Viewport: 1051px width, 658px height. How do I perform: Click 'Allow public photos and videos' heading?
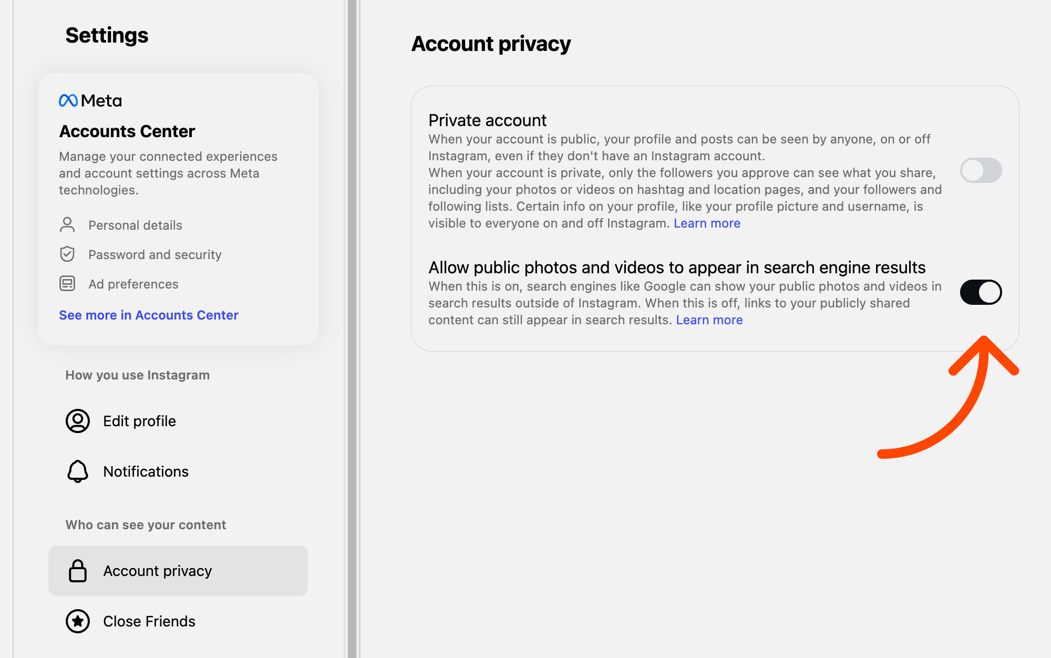tap(677, 268)
